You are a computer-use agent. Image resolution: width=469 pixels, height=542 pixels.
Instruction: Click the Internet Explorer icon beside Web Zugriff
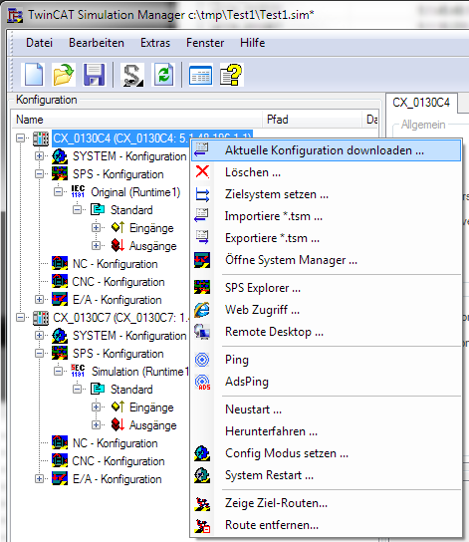click(x=202, y=310)
